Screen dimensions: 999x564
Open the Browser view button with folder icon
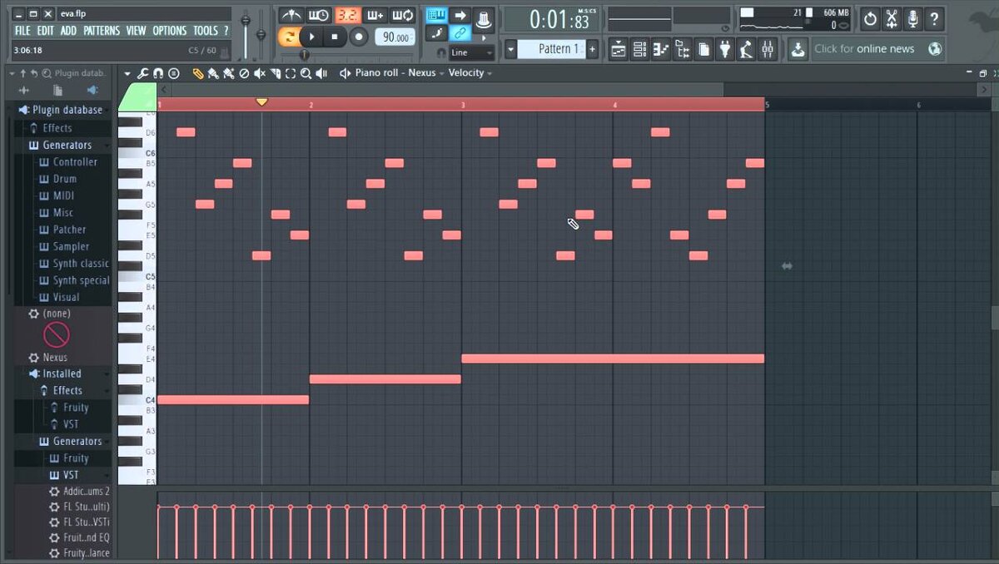click(683, 49)
